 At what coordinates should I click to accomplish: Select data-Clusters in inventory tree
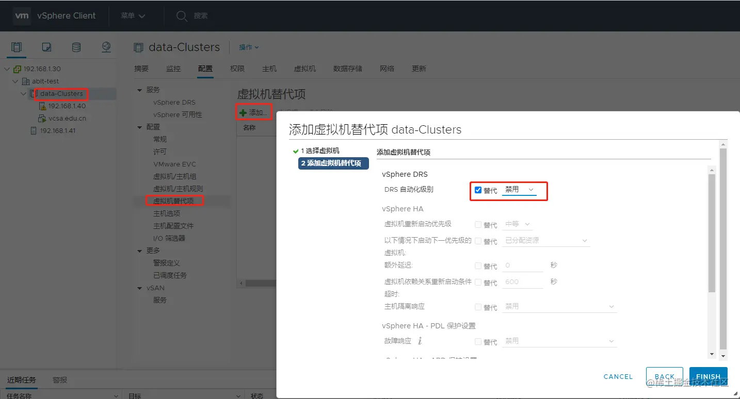(x=61, y=94)
